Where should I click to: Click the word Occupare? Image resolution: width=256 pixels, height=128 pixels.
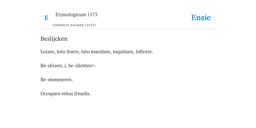click(50, 94)
